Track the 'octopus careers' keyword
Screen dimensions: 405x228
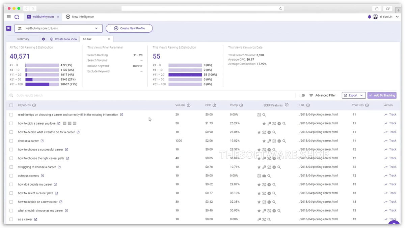tap(390, 176)
